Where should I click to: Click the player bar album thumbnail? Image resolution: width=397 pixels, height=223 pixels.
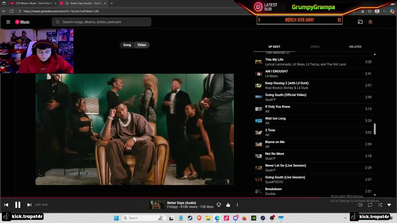pos(157,205)
